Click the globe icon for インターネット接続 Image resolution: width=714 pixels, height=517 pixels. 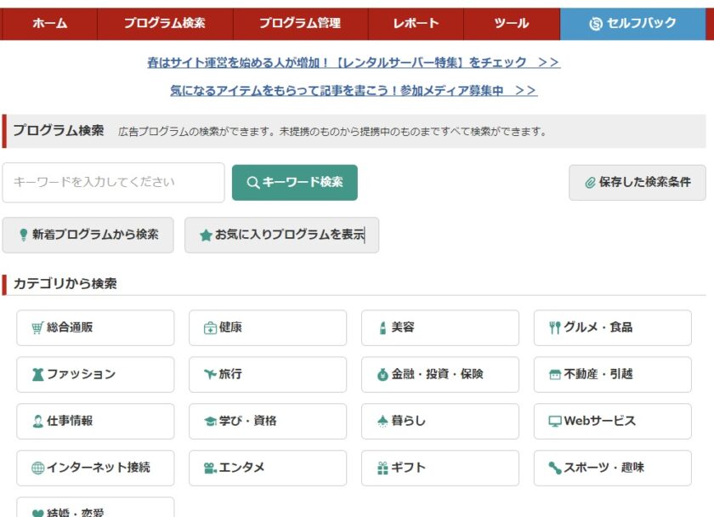37,468
